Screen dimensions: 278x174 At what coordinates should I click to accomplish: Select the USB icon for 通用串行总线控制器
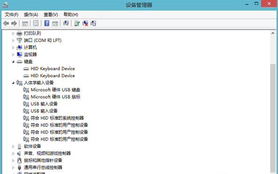(19, 167)
